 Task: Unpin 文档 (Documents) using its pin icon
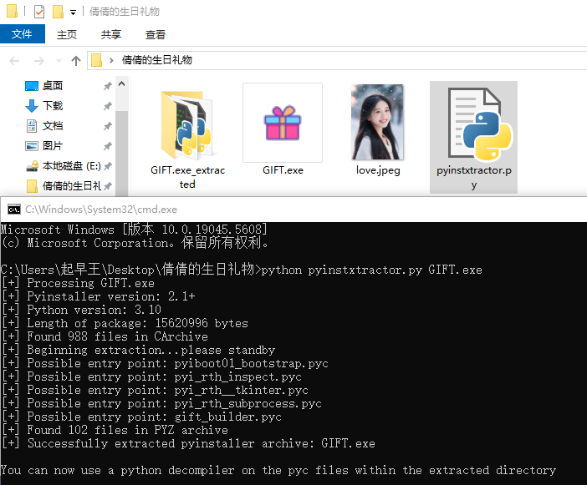click(x=107, y=126)
